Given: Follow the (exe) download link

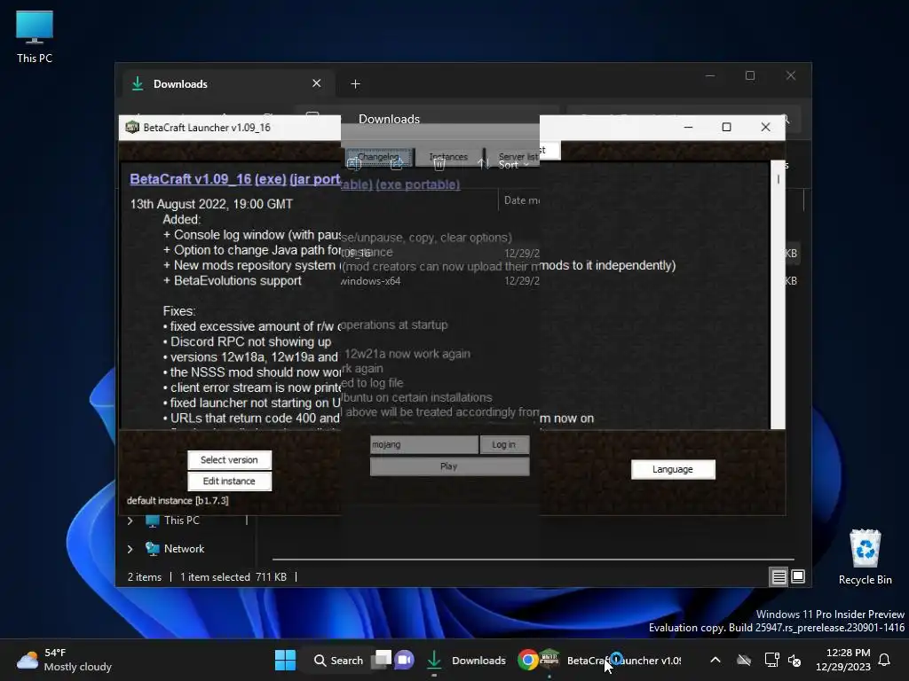Looking at the screenshot, I should (x=270, y=179).
